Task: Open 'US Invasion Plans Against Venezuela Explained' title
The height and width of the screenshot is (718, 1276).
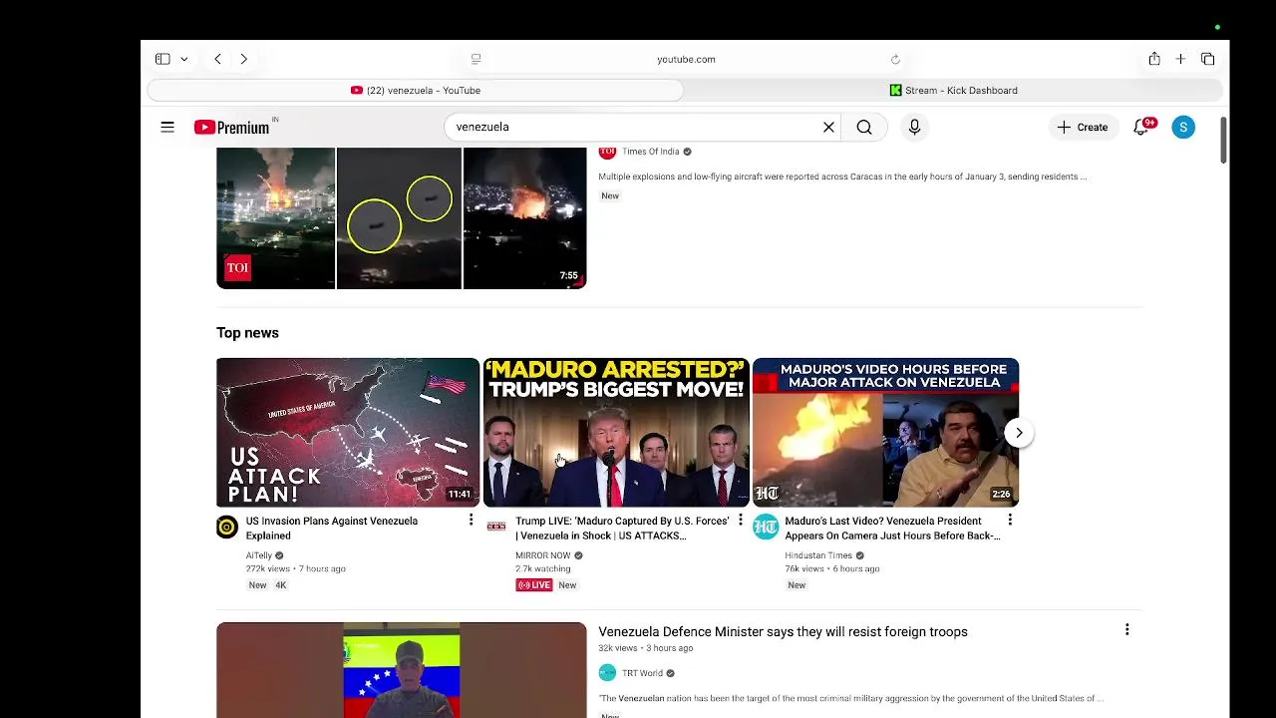Action: click(332, 528)
